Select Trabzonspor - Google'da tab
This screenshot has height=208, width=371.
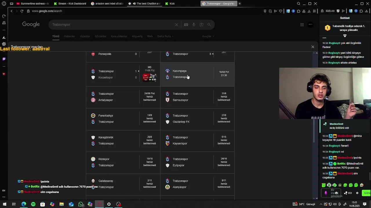coord(219,4)
